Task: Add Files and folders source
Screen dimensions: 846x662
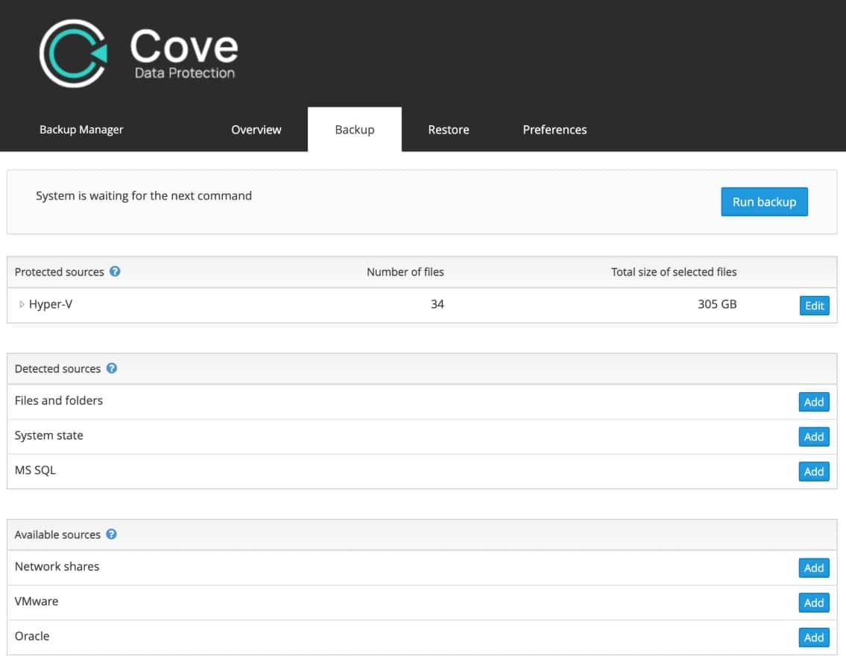Action: [814, 401]
